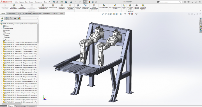This screenshot has height=107, width=202.
Task: Expand the РАМА.00.501 стойка<1> component node
Action: [1, 42]
